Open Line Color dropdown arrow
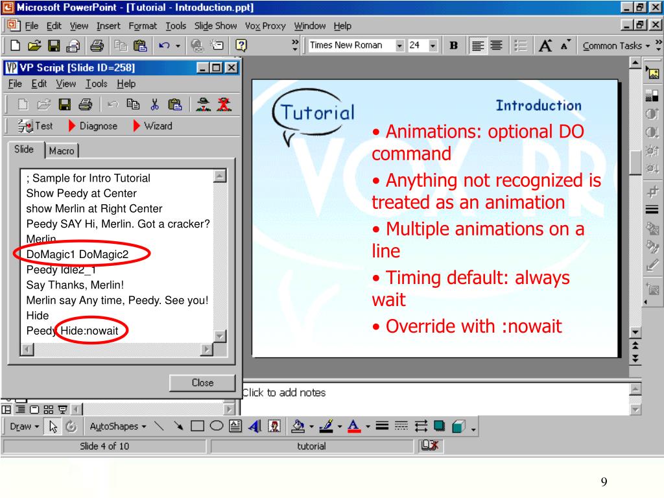 340,427
